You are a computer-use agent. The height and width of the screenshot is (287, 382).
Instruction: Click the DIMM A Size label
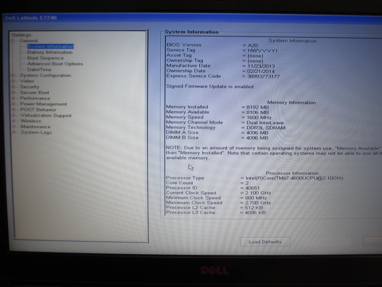click(x=182, y=133)
